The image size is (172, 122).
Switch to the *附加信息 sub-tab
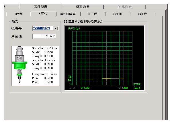[x=68, y=14]
